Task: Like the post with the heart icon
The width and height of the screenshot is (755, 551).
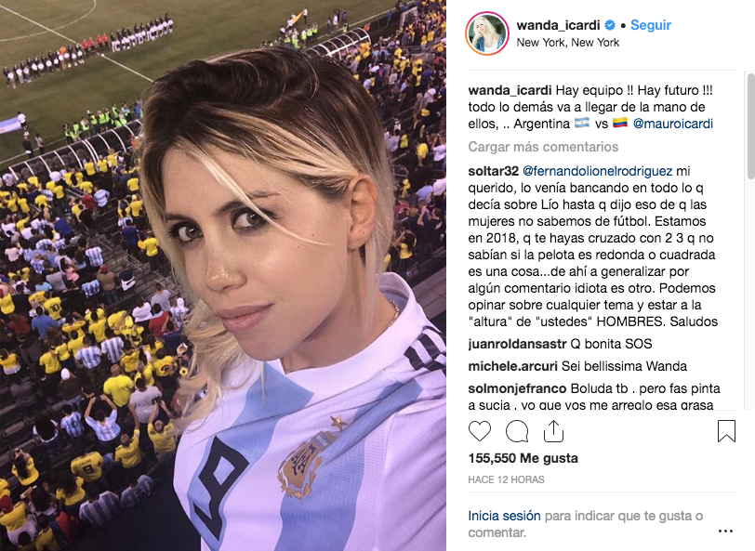Action: point(480,431)
